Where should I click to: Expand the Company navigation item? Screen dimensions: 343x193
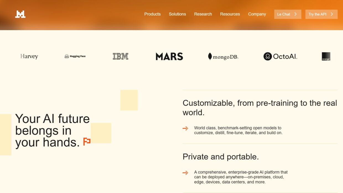tap(257, 14)
